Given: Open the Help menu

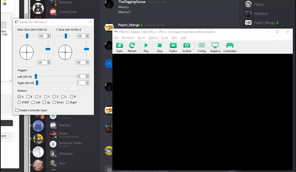Looking at the screenshot, I should click(x=184, y=38).
